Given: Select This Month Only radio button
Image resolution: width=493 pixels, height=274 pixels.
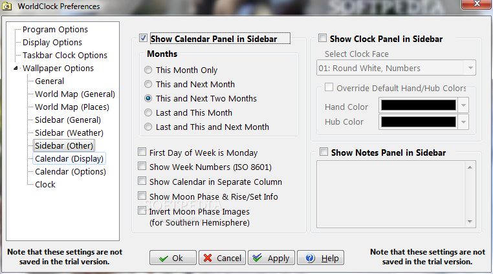Looking at the screenshot, I should [148, 70].
